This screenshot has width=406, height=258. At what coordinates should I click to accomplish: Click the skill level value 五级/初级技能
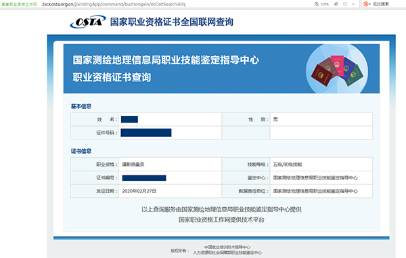[288, 165]
